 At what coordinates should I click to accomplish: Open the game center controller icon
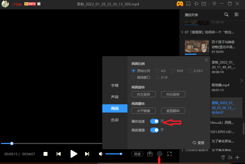(x=180, y=4)
